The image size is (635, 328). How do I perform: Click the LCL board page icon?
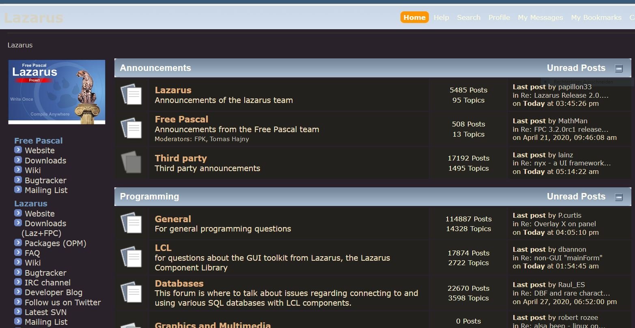[x=131, y=257]
